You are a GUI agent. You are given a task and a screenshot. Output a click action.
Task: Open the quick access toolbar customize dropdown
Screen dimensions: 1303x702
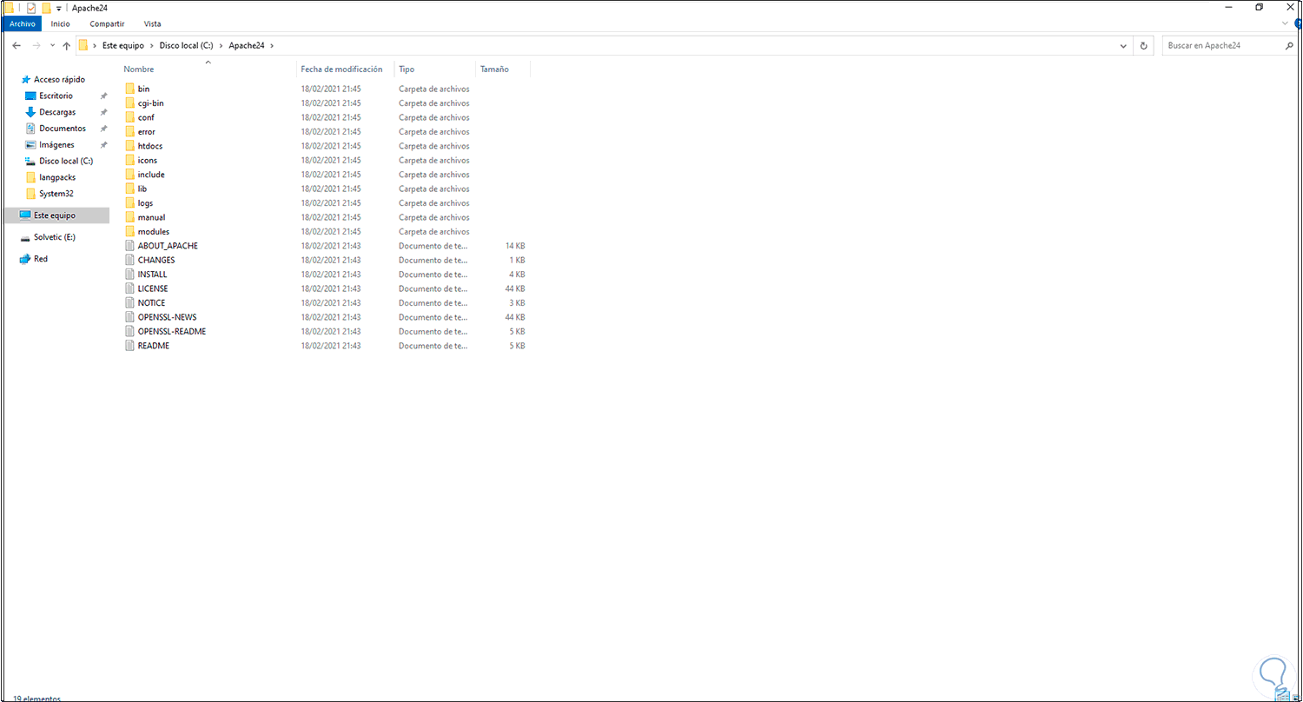(x=59, y=8)
